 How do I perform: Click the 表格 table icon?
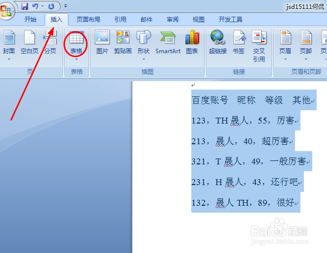[76, 42]
